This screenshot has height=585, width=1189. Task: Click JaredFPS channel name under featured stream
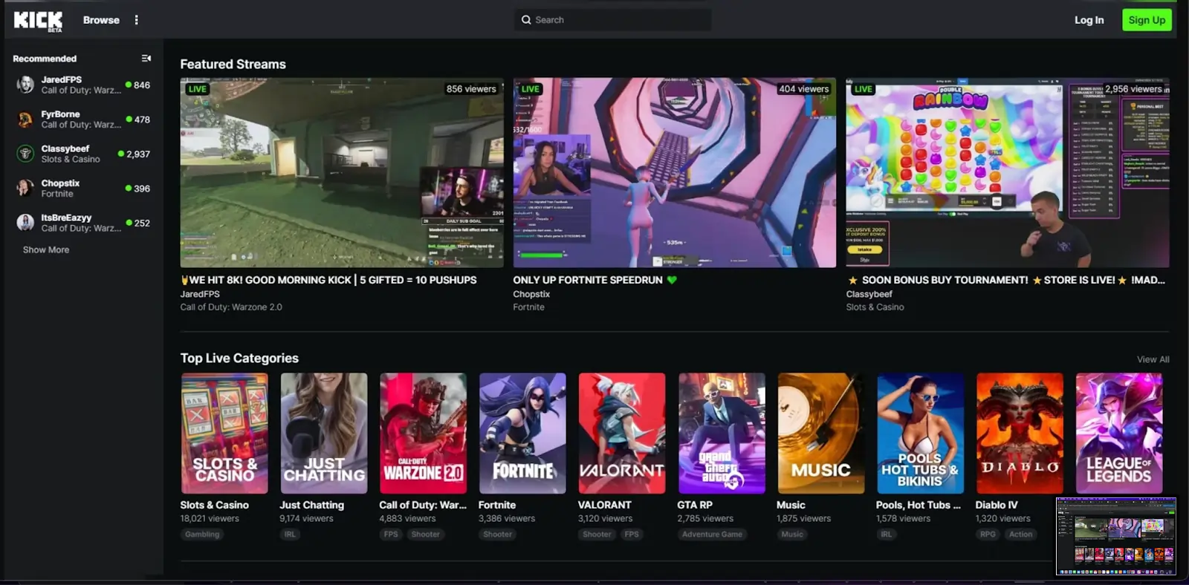[x=200, y=294]
